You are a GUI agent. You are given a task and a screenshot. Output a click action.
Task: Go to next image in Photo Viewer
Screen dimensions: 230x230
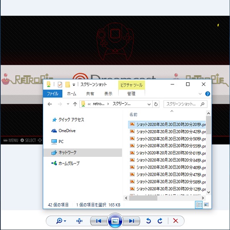pyautogui.click(x=131, y=221)
